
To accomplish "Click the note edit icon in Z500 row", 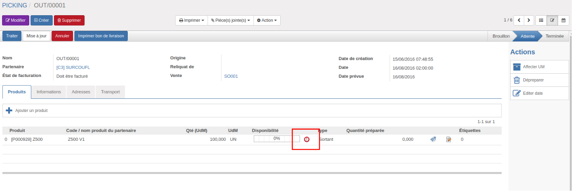I will 449,140.
